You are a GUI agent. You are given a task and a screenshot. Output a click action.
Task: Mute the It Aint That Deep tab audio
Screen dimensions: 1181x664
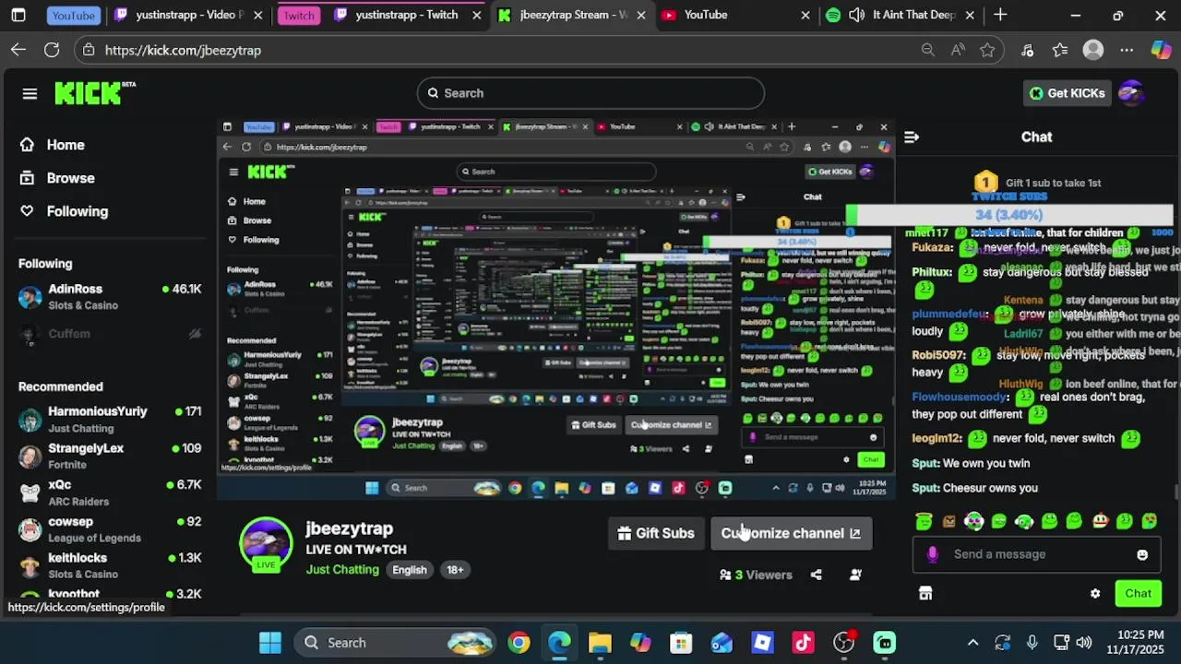857,15
